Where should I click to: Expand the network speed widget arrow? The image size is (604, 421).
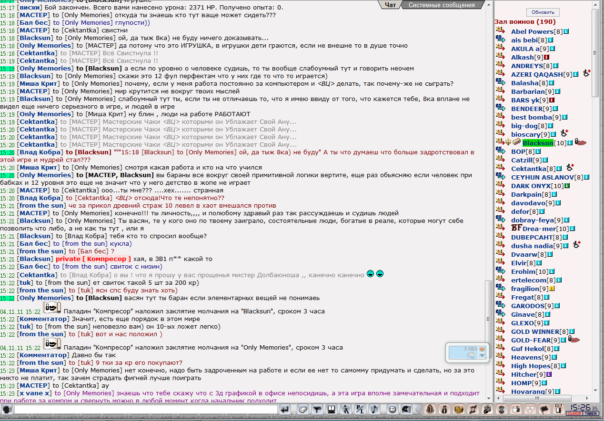[x=482, y=355]
